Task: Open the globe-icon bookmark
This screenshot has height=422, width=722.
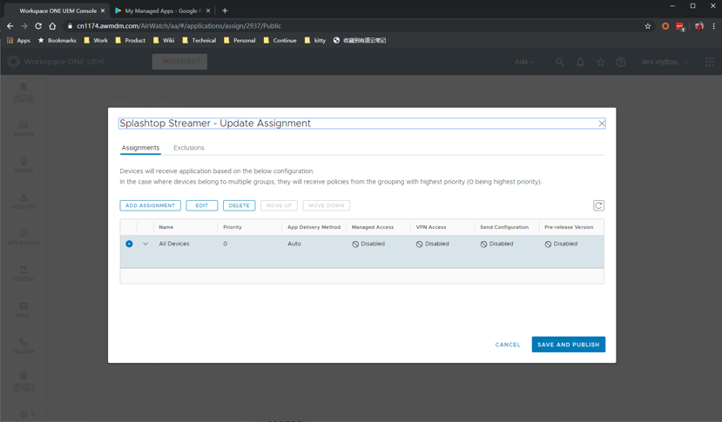Action: [x=360, y=41]
